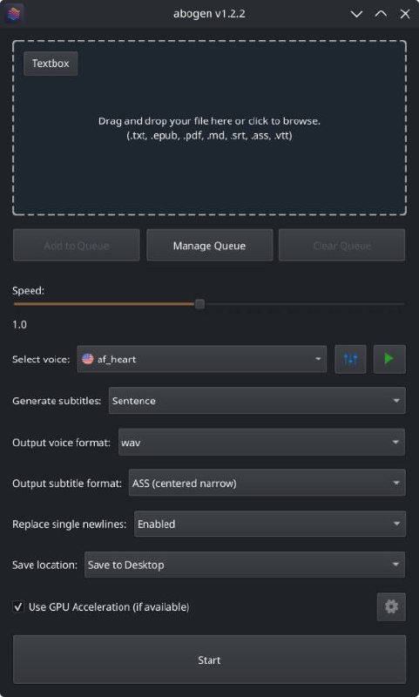Expand the Select voice af_heart dropdown
Screen dimensions: 419x697
click(x=202, y=359)
